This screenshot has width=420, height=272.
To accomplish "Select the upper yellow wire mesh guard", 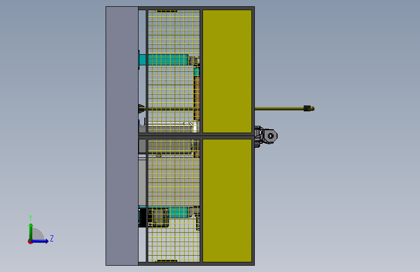I will point(174,71).
